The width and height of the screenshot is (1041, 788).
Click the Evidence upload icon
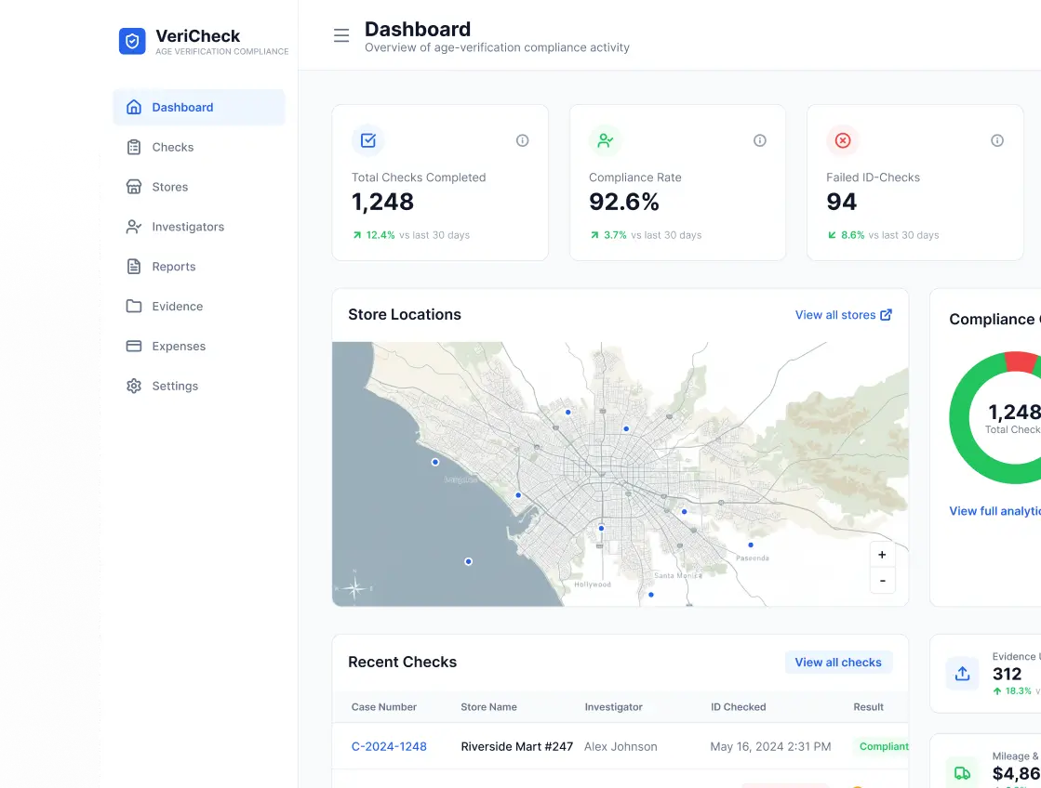[x=963, y=674]
